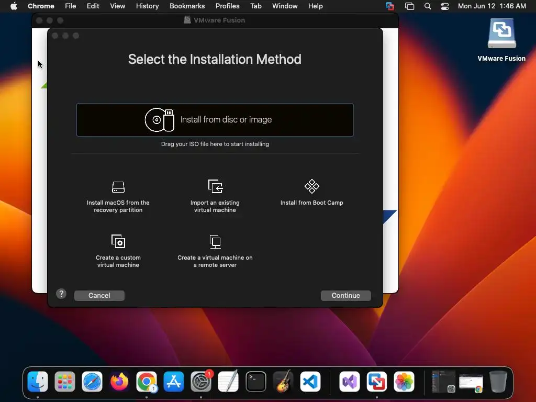Open the View menu
The height and width of the screenshot is (402, 536).
[x=117, y=6]
